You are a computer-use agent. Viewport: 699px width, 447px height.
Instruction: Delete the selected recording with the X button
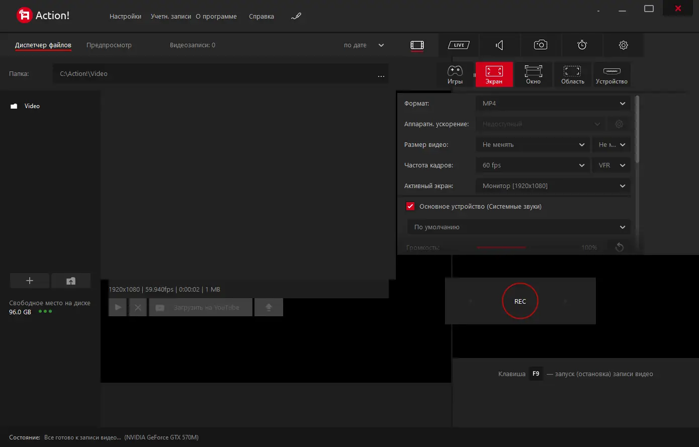click(138, 307)
